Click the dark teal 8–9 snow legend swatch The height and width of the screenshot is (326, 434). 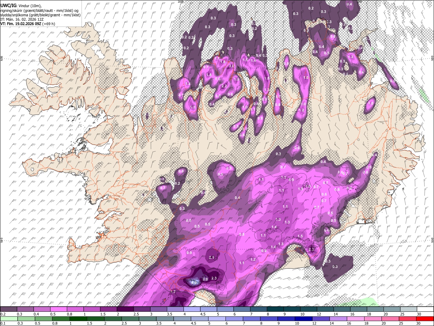275,309
